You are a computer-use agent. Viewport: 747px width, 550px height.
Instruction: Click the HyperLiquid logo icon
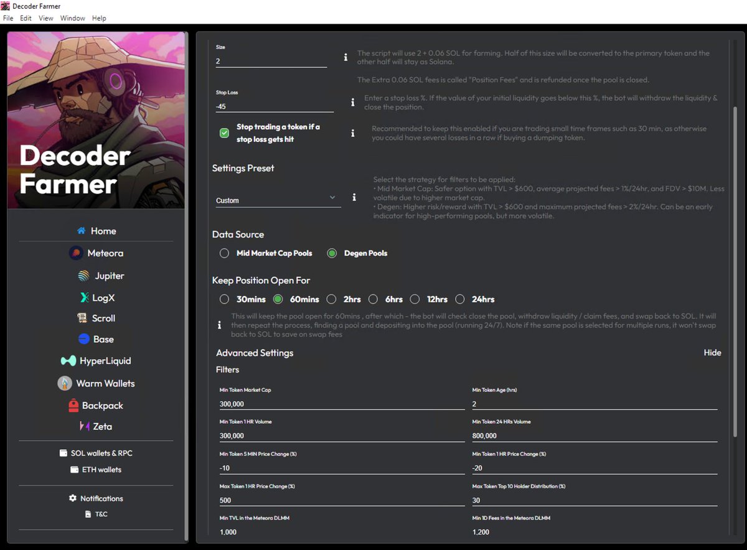coord(68,361)
